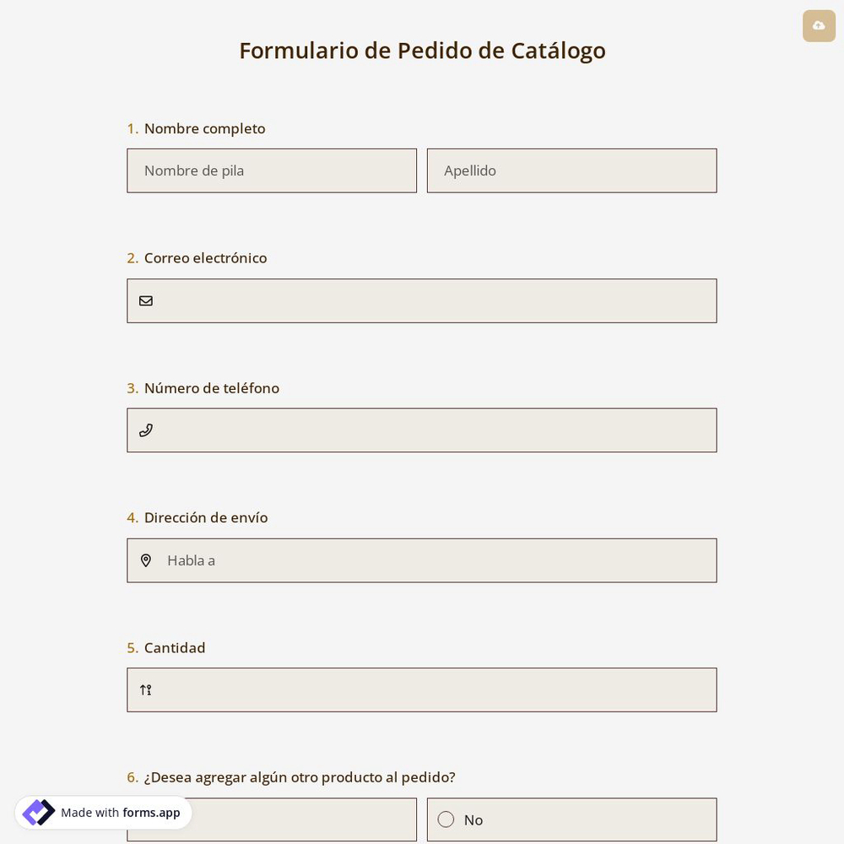Screen dimensions: 844x844
Task: Click the Nombre de pila input field
Action: pos(272,170)
